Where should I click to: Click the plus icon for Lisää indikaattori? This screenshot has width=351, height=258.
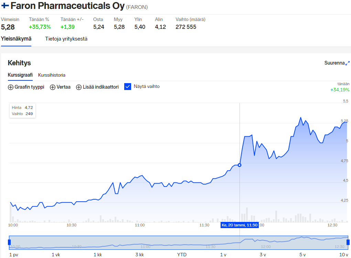point(79,87)
